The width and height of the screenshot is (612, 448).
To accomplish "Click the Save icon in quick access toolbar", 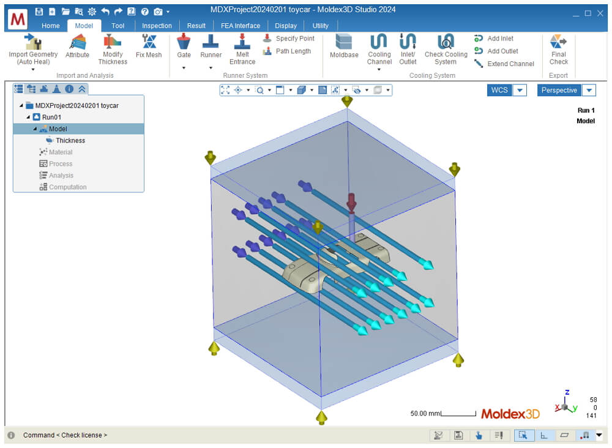I will (x=39, y=11).
